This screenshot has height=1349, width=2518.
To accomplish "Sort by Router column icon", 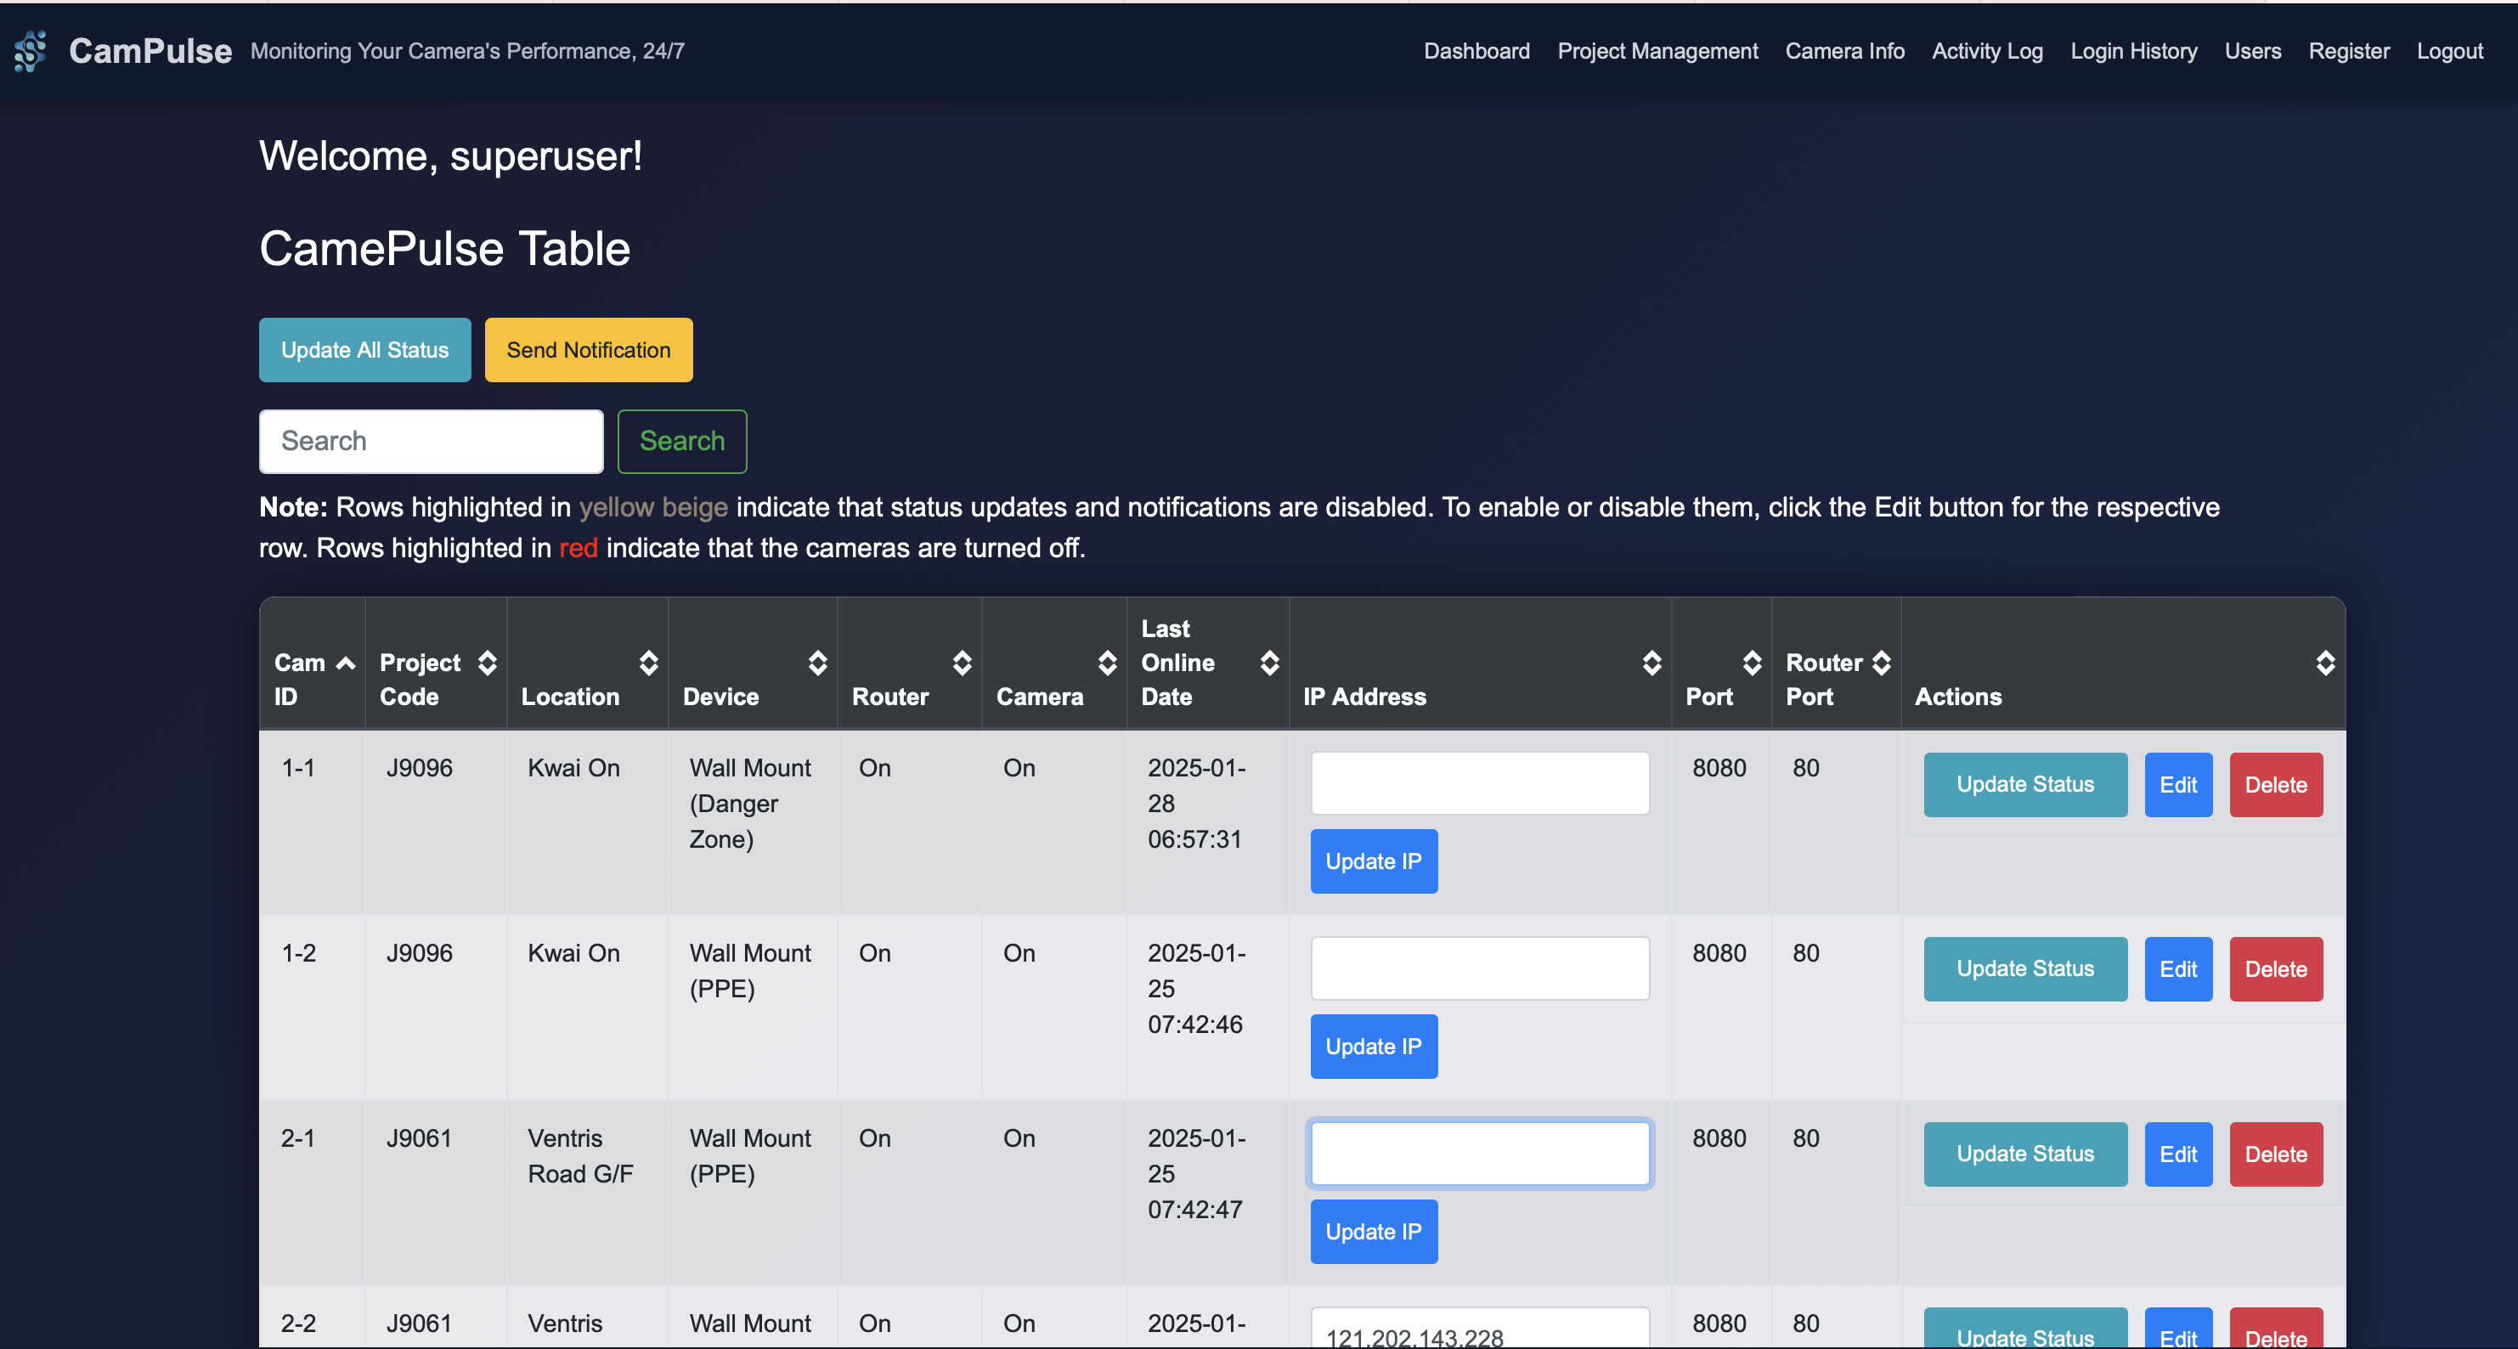I will [x=962, y=663].
